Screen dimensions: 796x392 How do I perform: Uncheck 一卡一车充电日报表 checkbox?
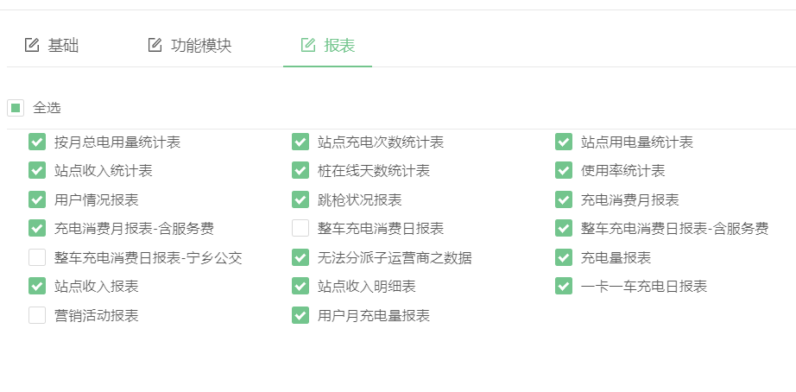point(564,287)
